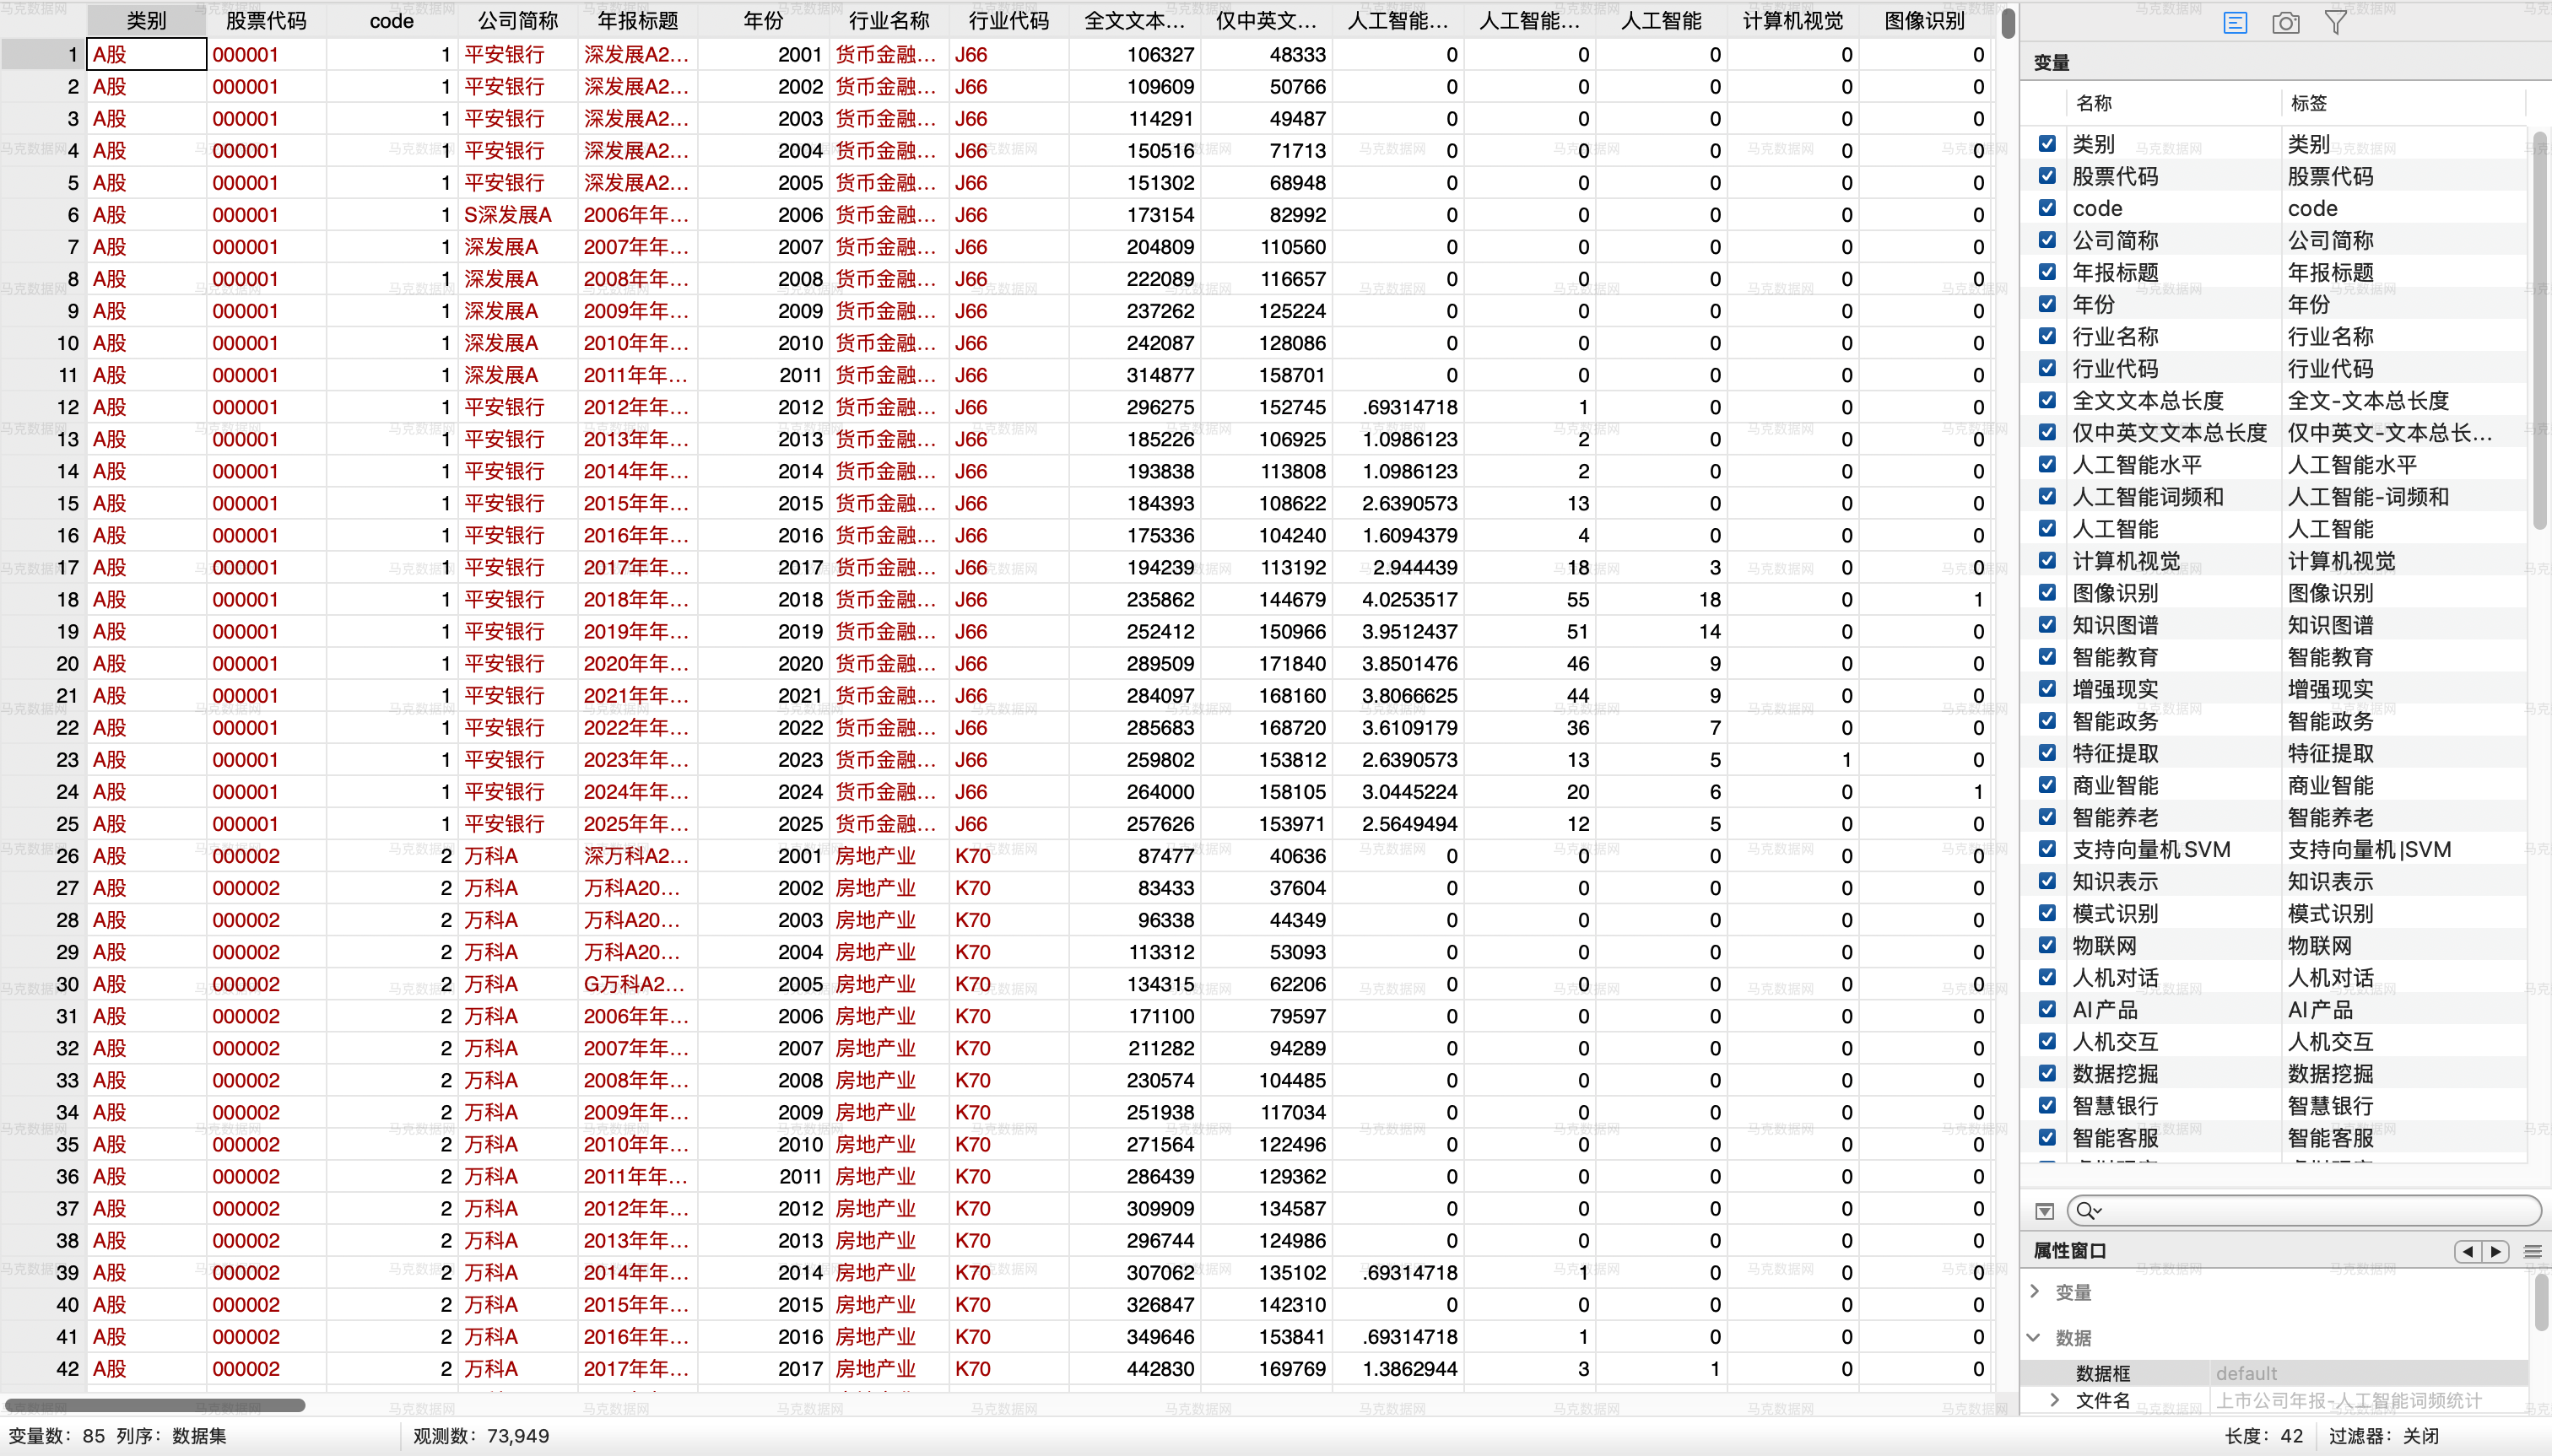Toggle the 智慧银行 variable checkbox

pyautogui.click(x=2046, y=1106)
